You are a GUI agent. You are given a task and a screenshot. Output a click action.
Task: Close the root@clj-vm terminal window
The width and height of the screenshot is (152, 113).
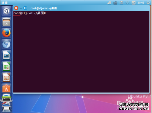click(16, 8)
